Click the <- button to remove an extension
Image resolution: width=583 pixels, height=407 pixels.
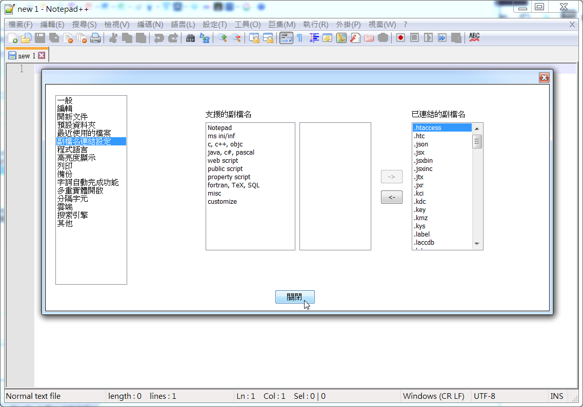tap(391, 197)
